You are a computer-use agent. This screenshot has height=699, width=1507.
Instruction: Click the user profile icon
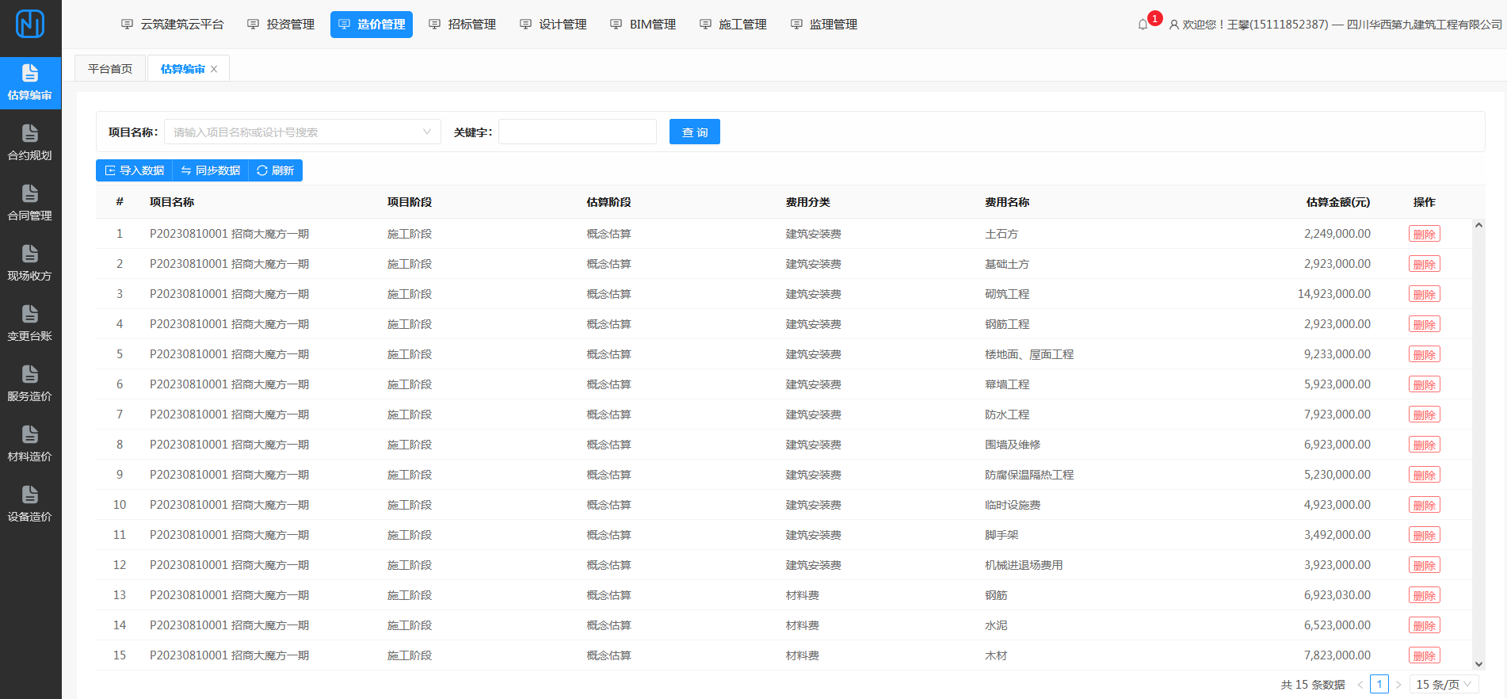click(1174, 25)
